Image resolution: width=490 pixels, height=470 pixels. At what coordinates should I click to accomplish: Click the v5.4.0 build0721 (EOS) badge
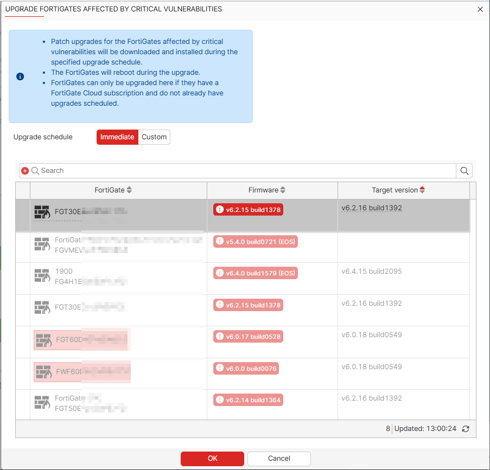coord(256,241)
